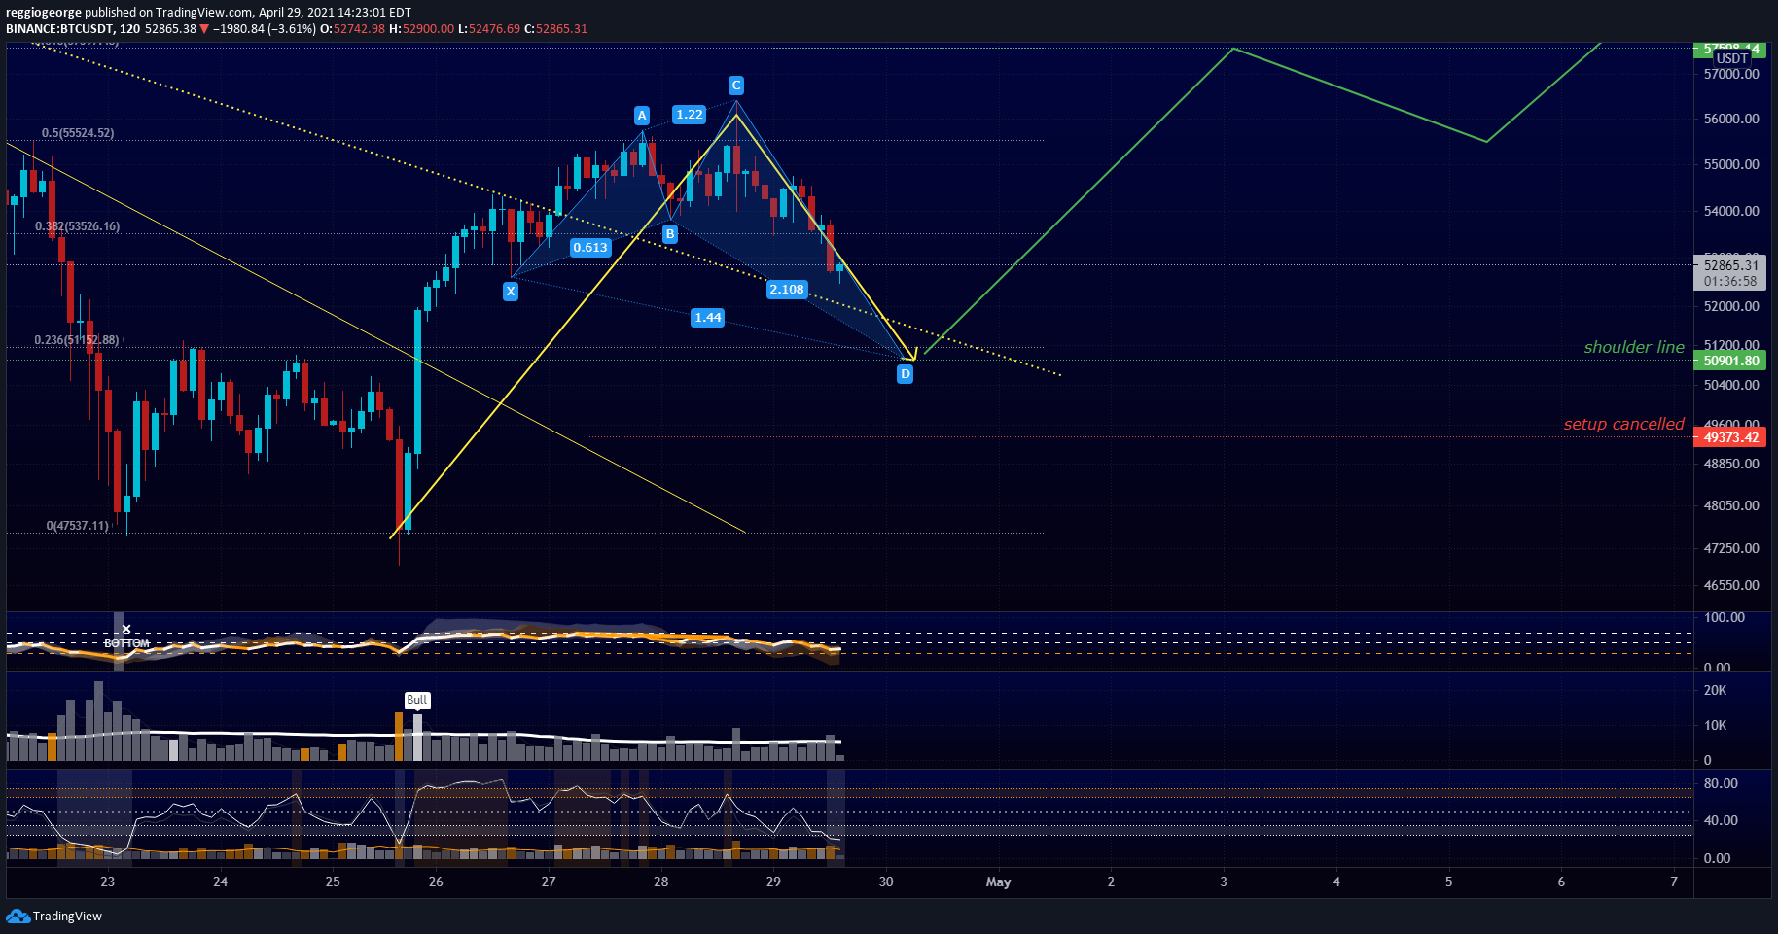The width and height of the screenshot is (1778, 934).
Task: Click the 57000.00 price axis label
Action: click(x=1731, y=74)
